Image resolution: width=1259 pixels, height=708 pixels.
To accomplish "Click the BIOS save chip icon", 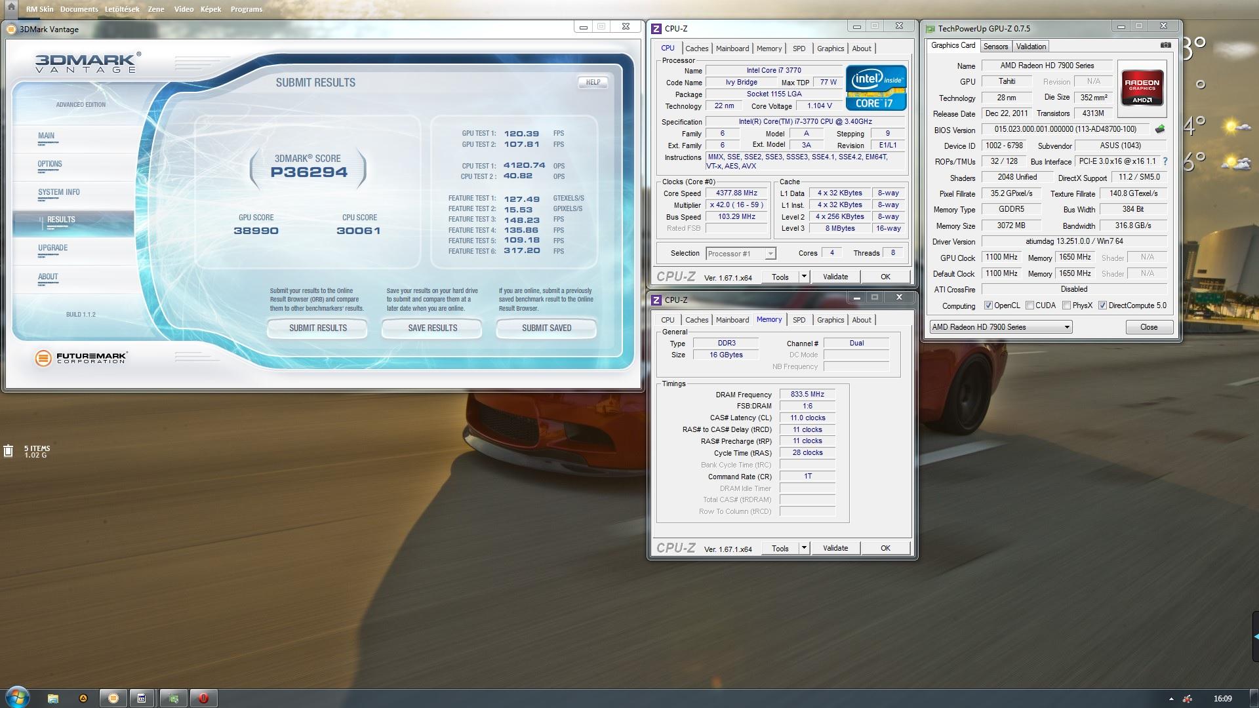I will pos(1160,129).
